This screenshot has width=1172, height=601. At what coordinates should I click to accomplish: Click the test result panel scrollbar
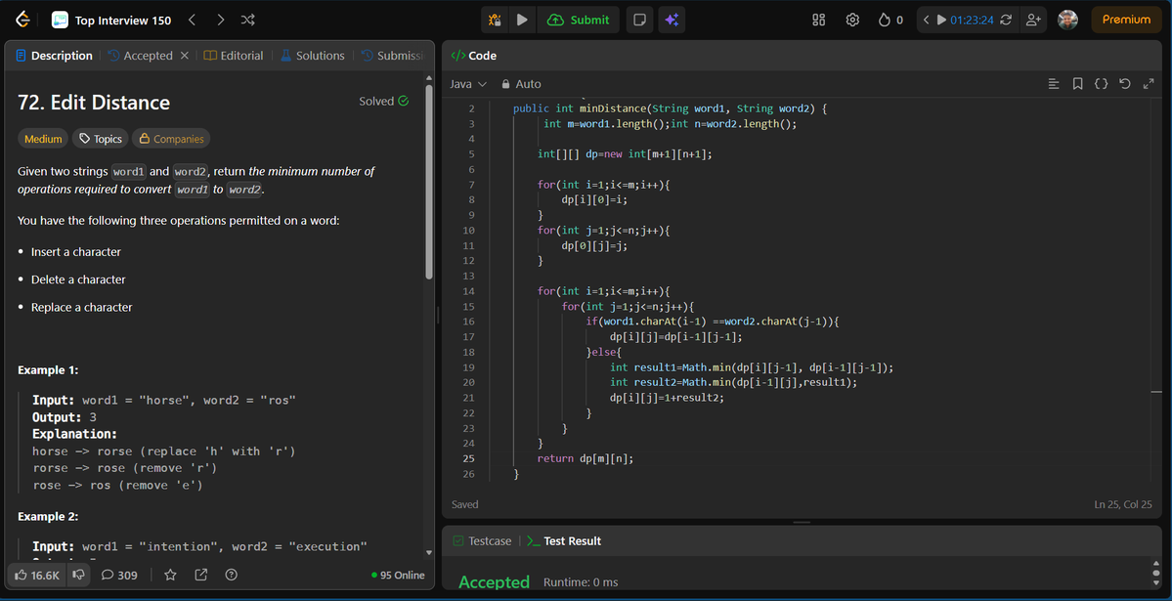coord(1156,574)
